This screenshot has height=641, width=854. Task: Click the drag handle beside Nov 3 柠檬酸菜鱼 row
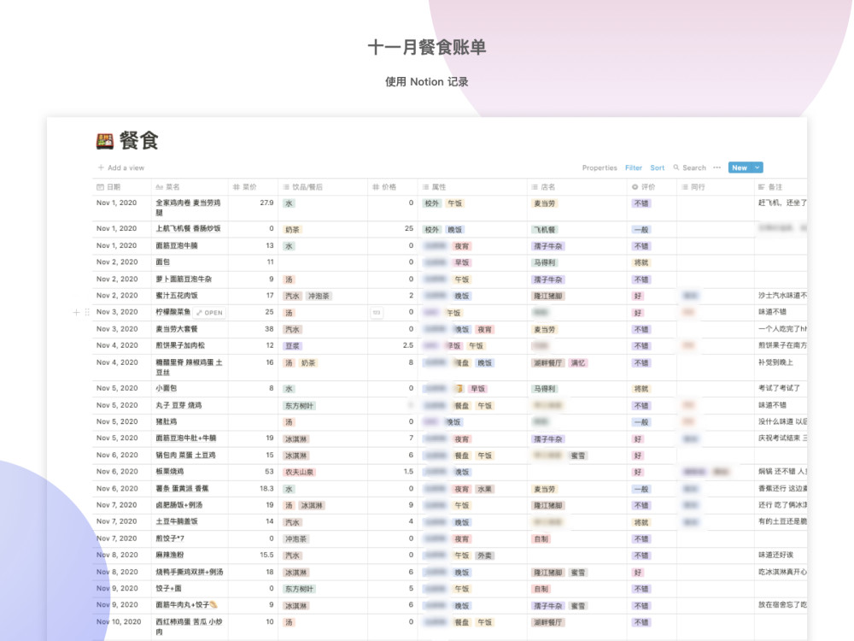click(87, 312)
